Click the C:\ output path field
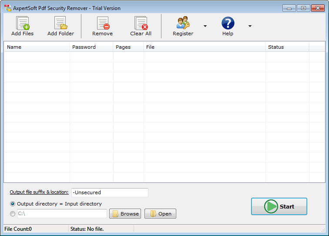Image resolution: width=329 pixels, height=236 pixels. 62,213
